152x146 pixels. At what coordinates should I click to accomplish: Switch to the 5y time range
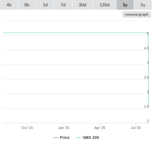click(x=143, y=5)
